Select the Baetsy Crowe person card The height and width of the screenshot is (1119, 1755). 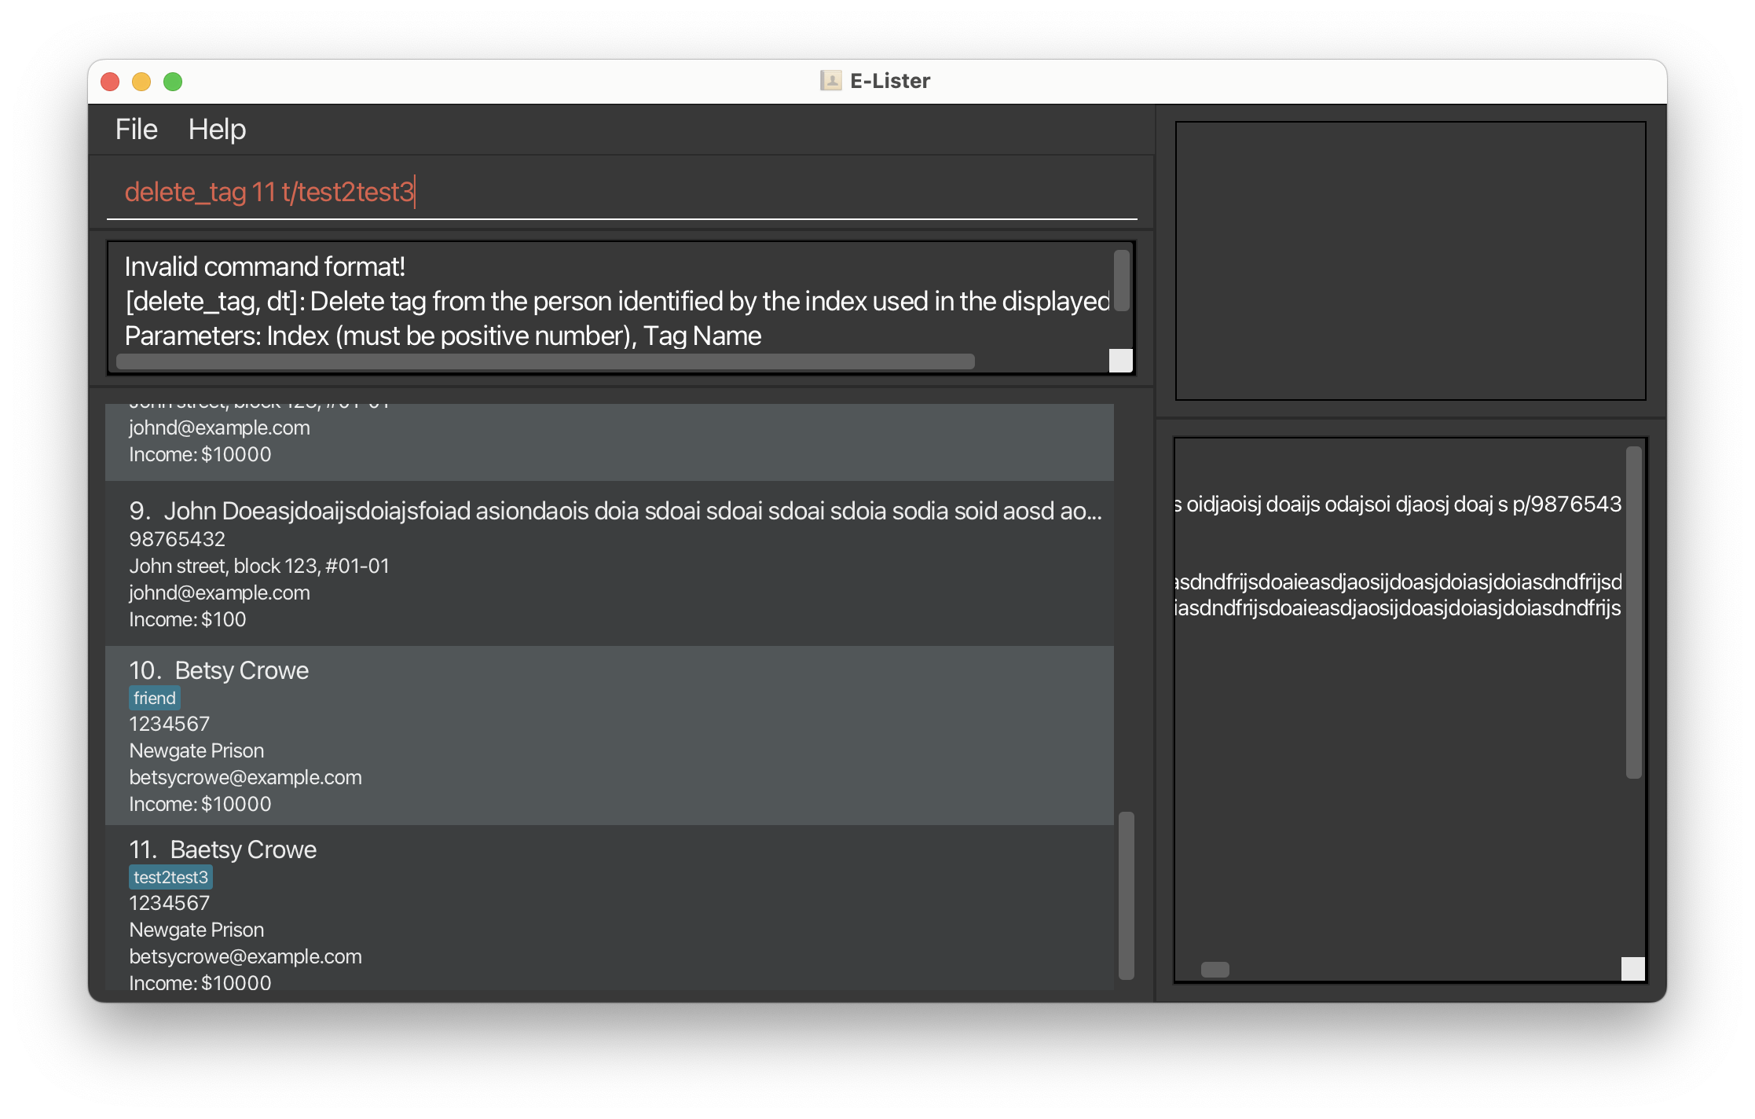(x=609, y=912)
